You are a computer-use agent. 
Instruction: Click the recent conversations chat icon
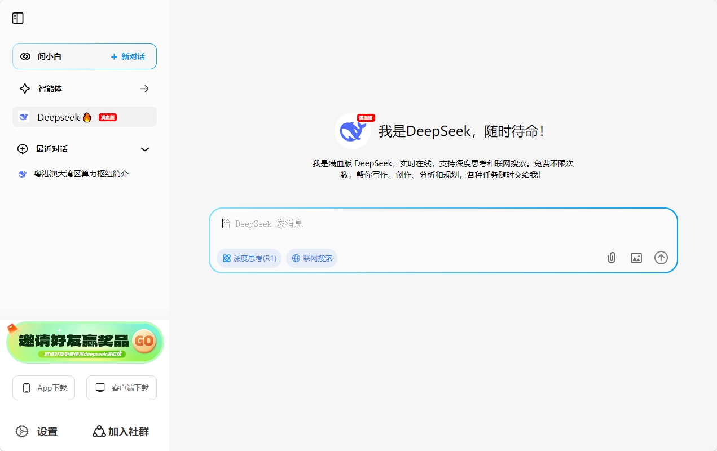[23, 149]
